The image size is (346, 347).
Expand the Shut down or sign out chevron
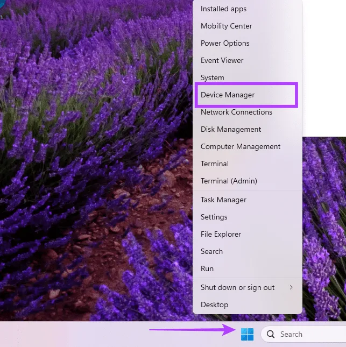click(291, 287)
